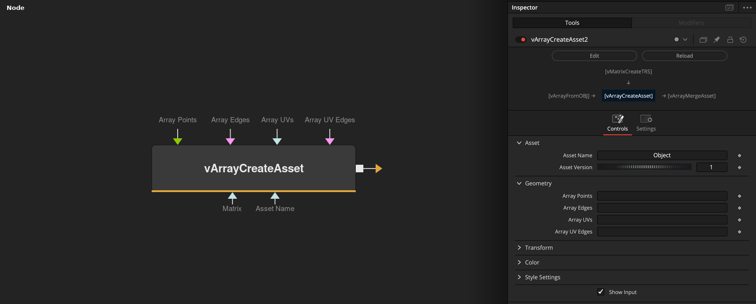This screenshot has width=756, height=304.
Task: Pin vArrayCreateAsset2 in the Inspector
Action: coord(717,40)
